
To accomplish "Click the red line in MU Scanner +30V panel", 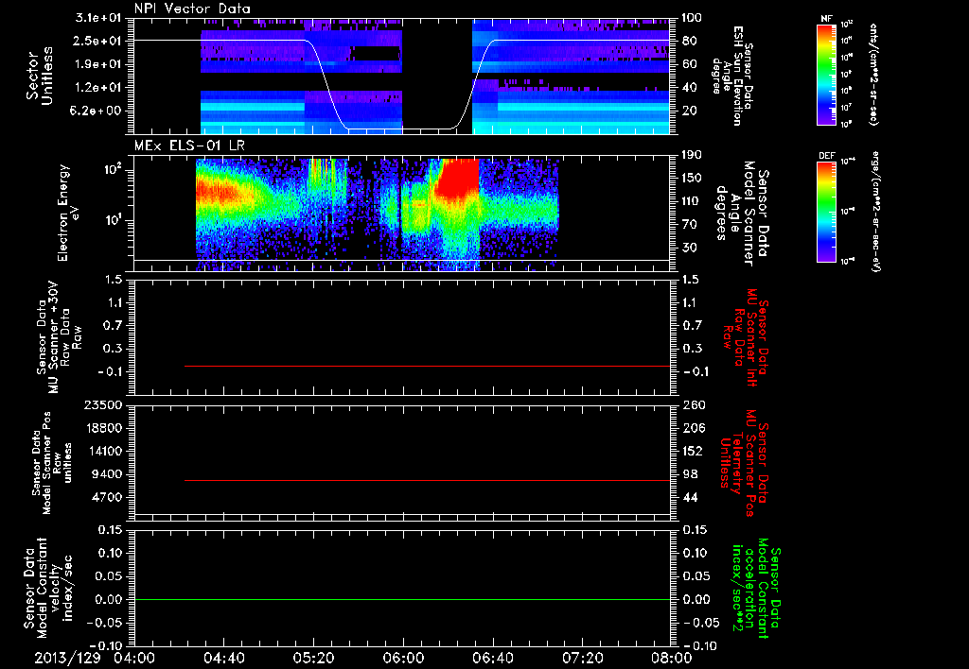I will (427, 366).
